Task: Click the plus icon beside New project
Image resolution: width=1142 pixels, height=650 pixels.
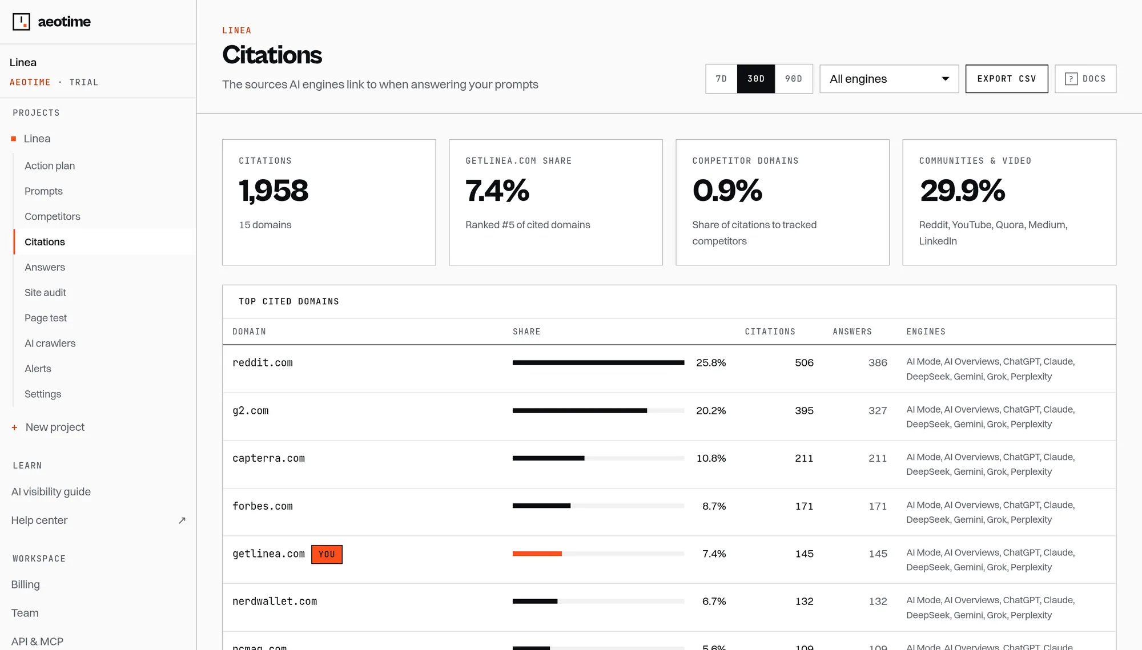Action: [14, 427]
